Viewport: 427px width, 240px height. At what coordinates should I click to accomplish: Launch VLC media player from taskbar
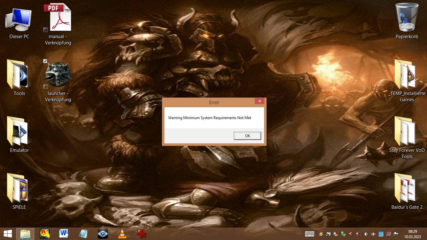coord(122,233)
